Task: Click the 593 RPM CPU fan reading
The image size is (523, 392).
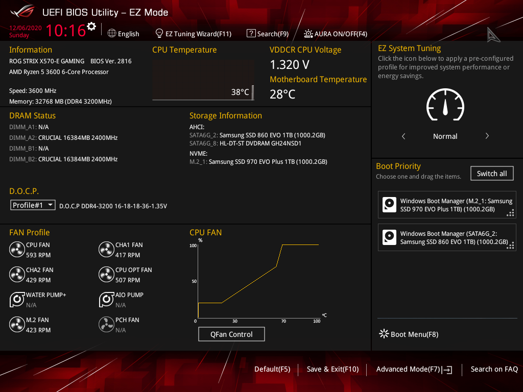Action: (x=38, y=255)
